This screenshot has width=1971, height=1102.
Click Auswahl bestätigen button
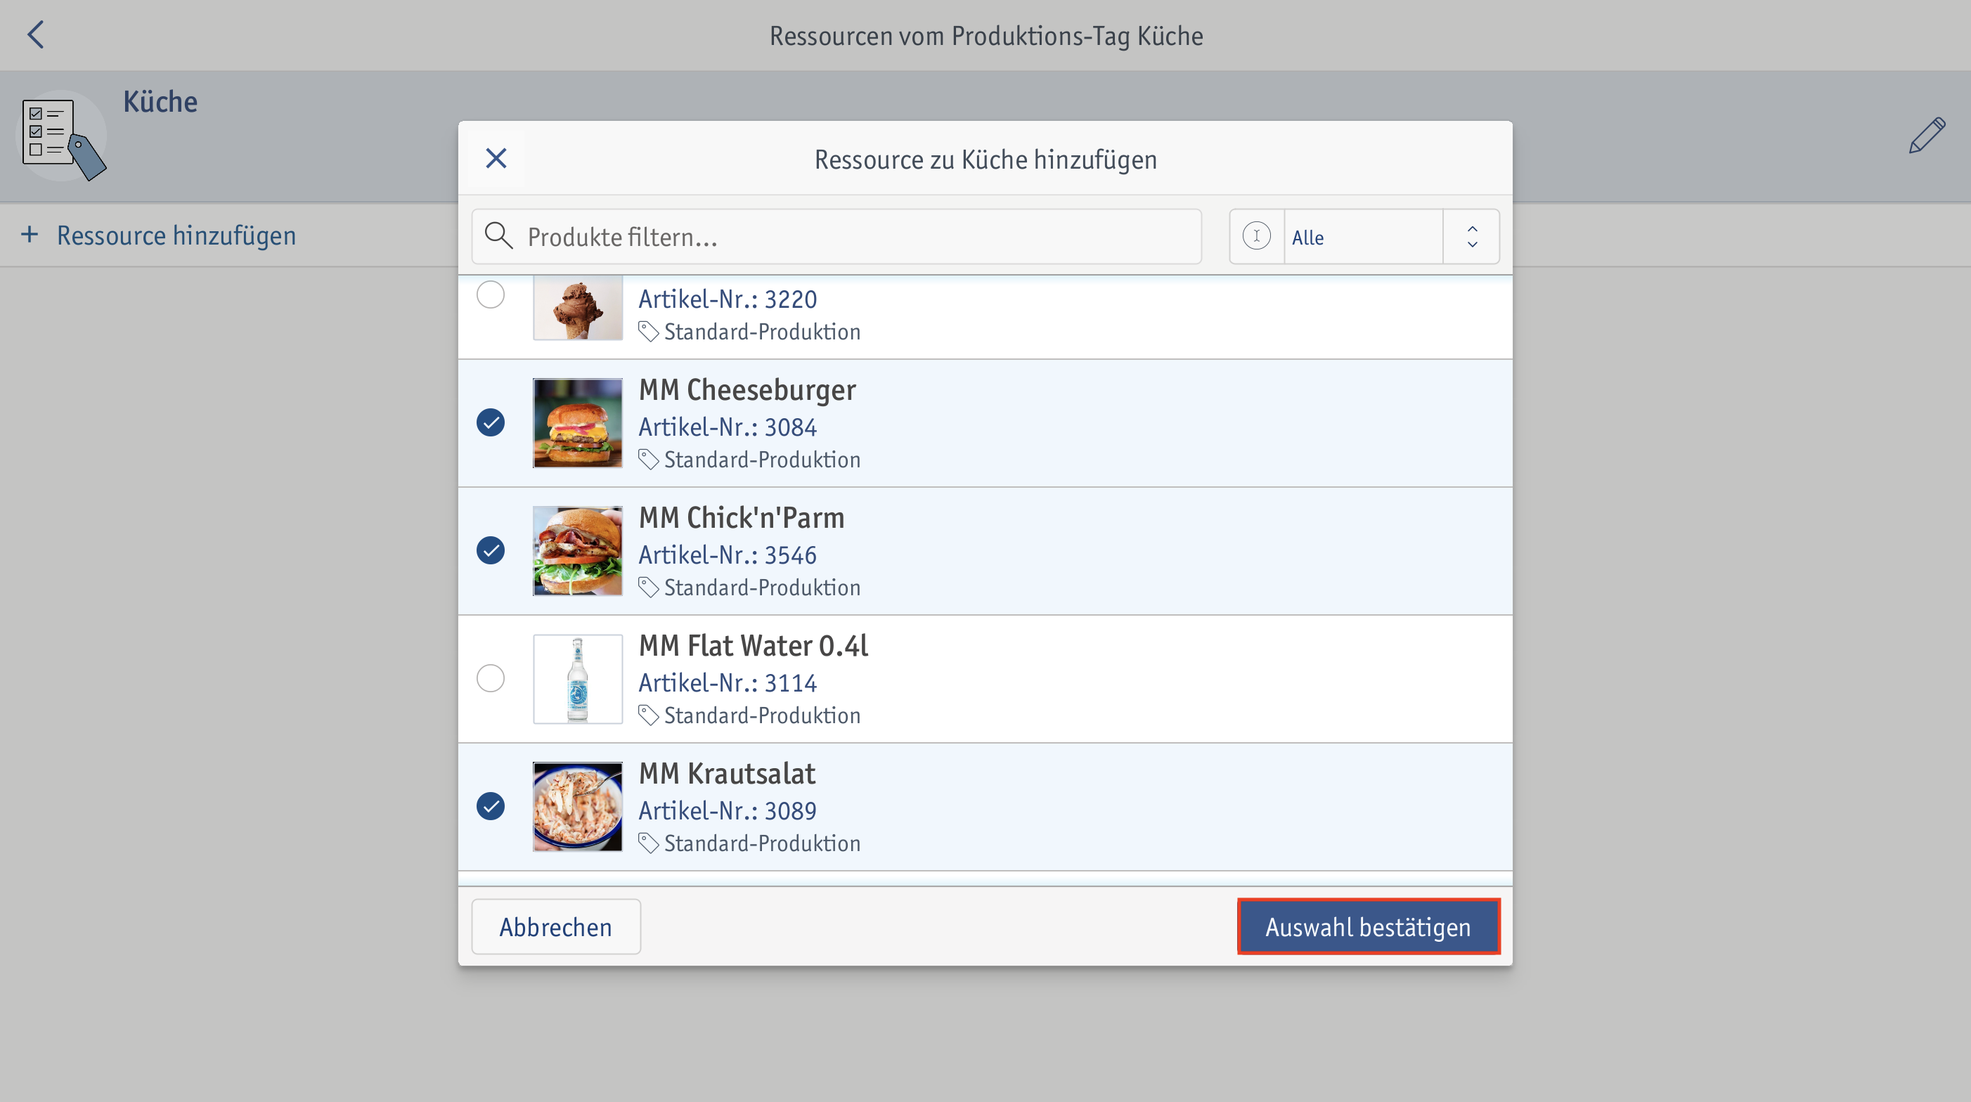click(1368, 926)
